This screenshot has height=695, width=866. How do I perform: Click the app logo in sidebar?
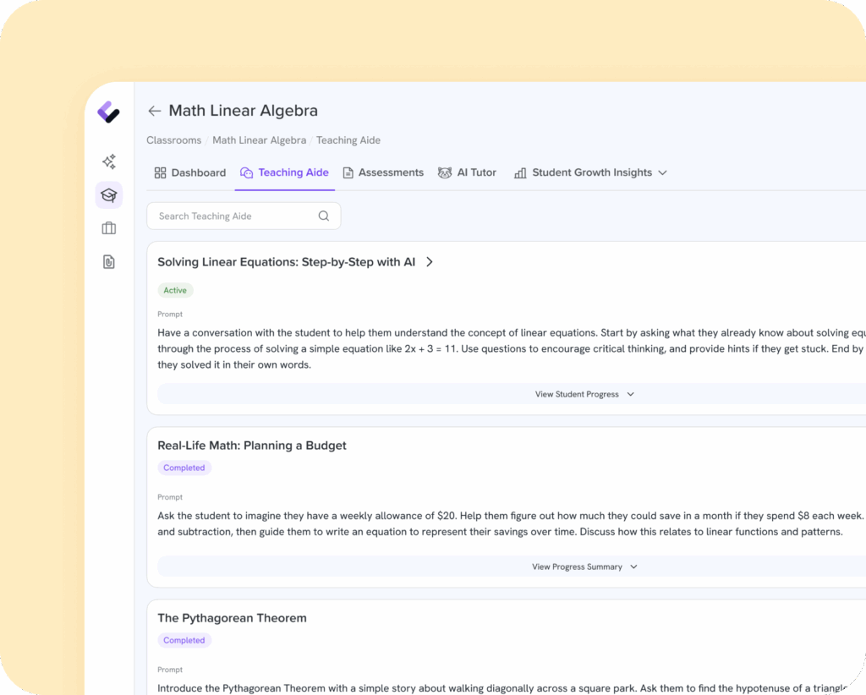click(108, 112)
